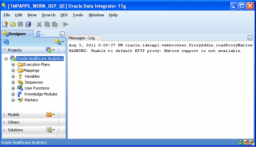Select Knowledge Modules tree item
256x147 pixels.
point(41,94)
